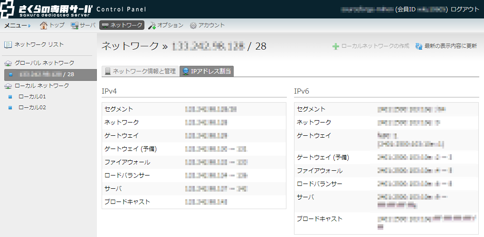
Task: Click the green plus create icon
Action: (x=336, y=46)
